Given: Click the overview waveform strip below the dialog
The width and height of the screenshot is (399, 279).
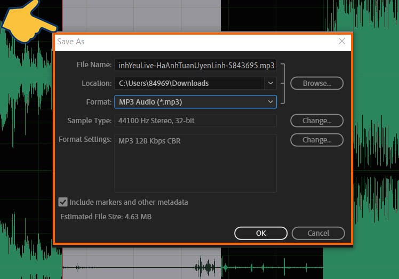Looking at the screenshot, I should (x=192, y=267).
